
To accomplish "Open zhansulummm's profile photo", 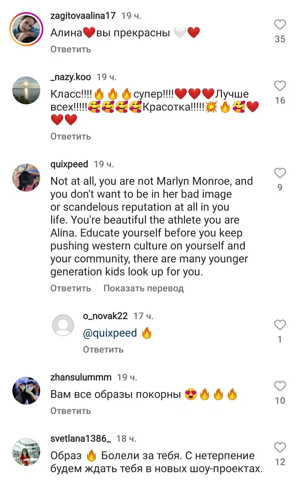I will pyautogui.click(x=26, y=391).
